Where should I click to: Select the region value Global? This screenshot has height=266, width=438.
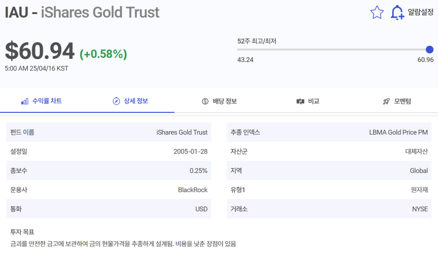click(x=419, y=171)
